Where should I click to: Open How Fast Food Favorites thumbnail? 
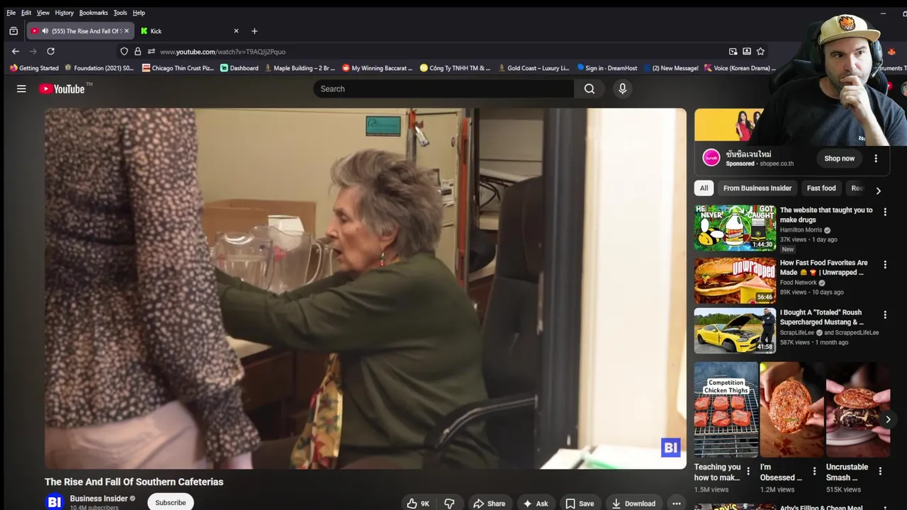(735, 280)
